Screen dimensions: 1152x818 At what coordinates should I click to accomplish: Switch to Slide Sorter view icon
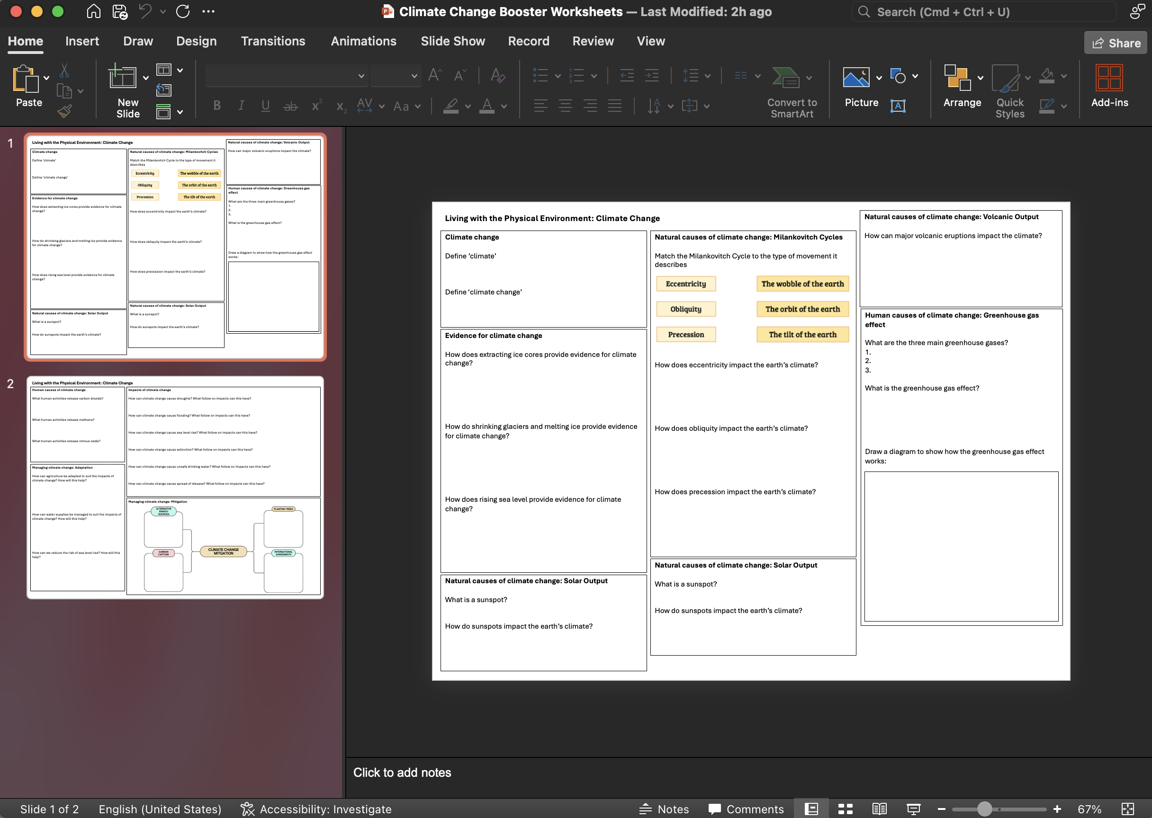pos(845,809)
